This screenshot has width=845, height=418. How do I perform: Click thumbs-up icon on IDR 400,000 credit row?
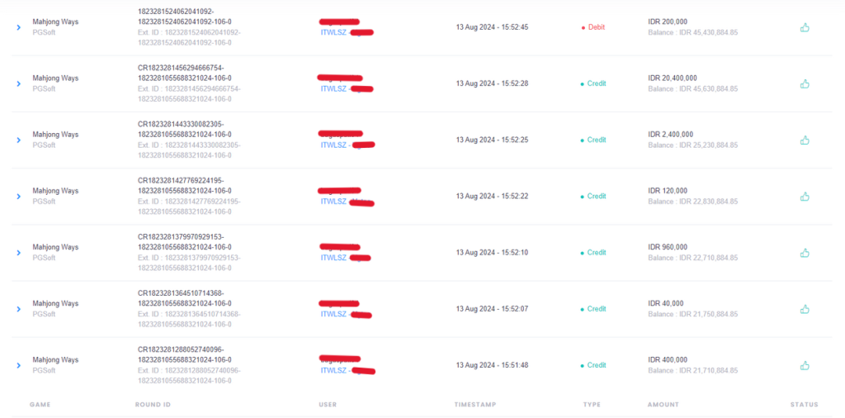coord(805,365)
